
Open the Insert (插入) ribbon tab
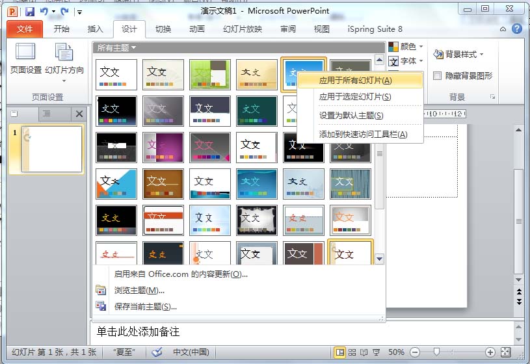(x=96, y=29)
